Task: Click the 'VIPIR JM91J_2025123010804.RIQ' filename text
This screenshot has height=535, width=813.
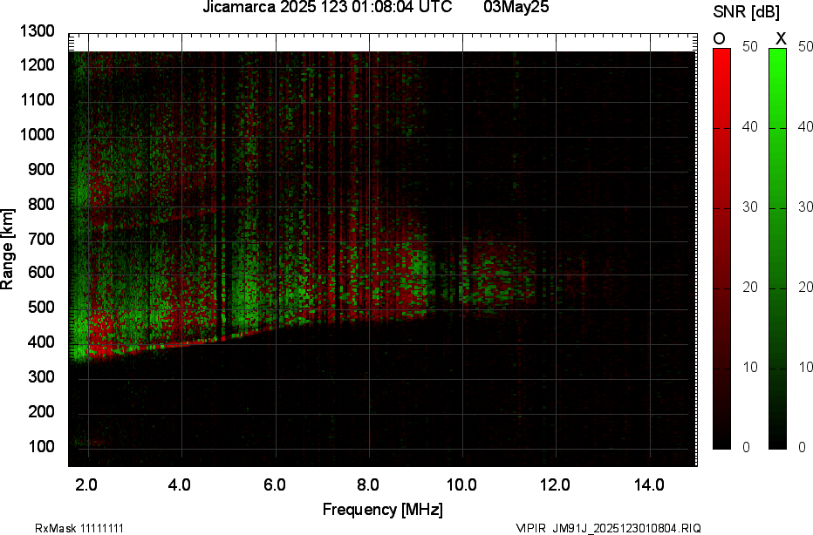Action: click(607, 528)
